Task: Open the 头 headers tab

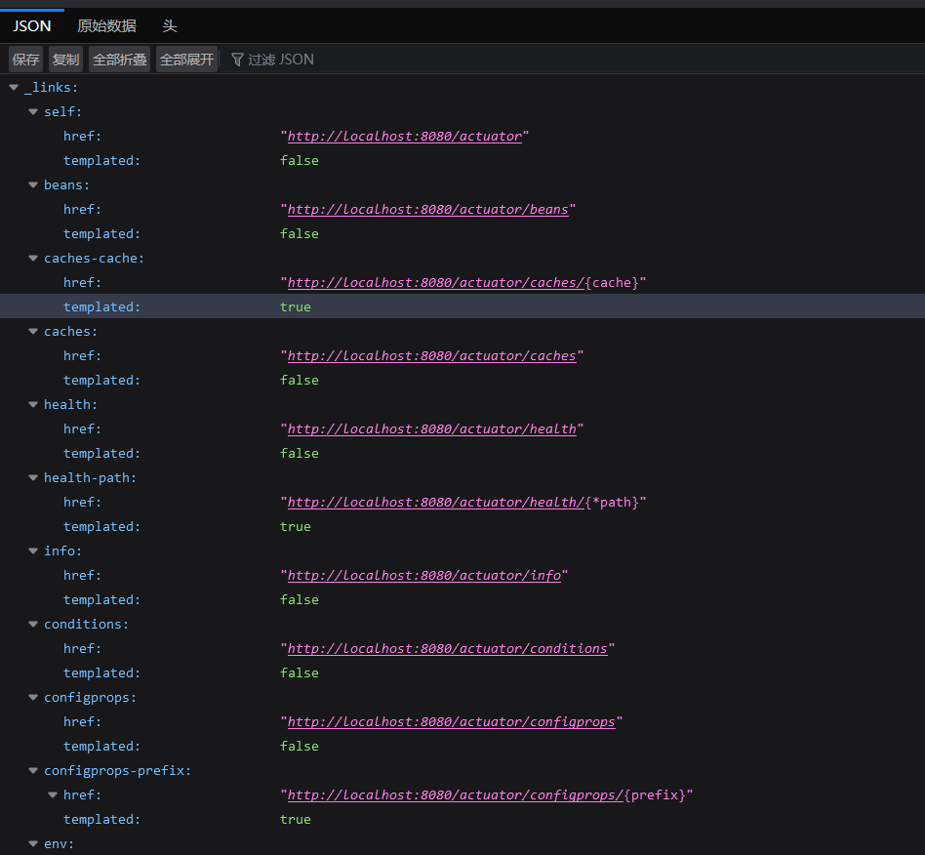Action: [x=170, y=26]
